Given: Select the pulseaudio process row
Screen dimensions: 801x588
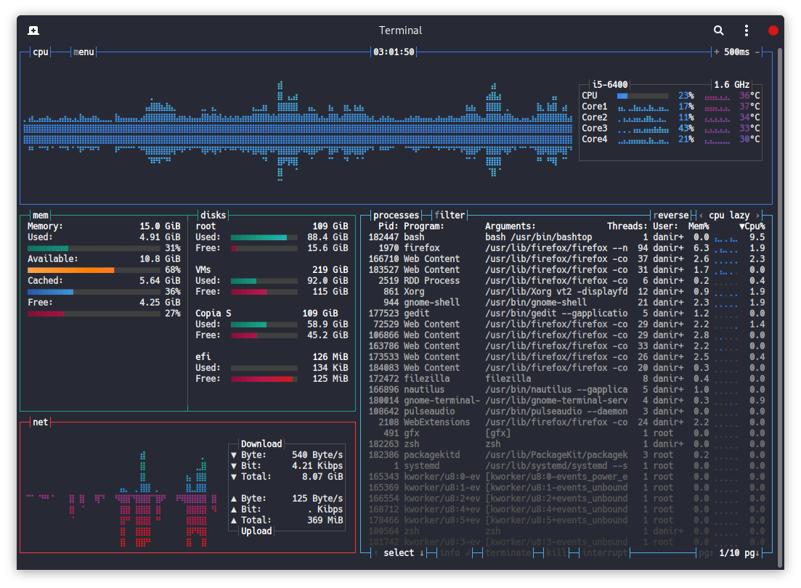Looking at the screenshot, I should 566,412.
